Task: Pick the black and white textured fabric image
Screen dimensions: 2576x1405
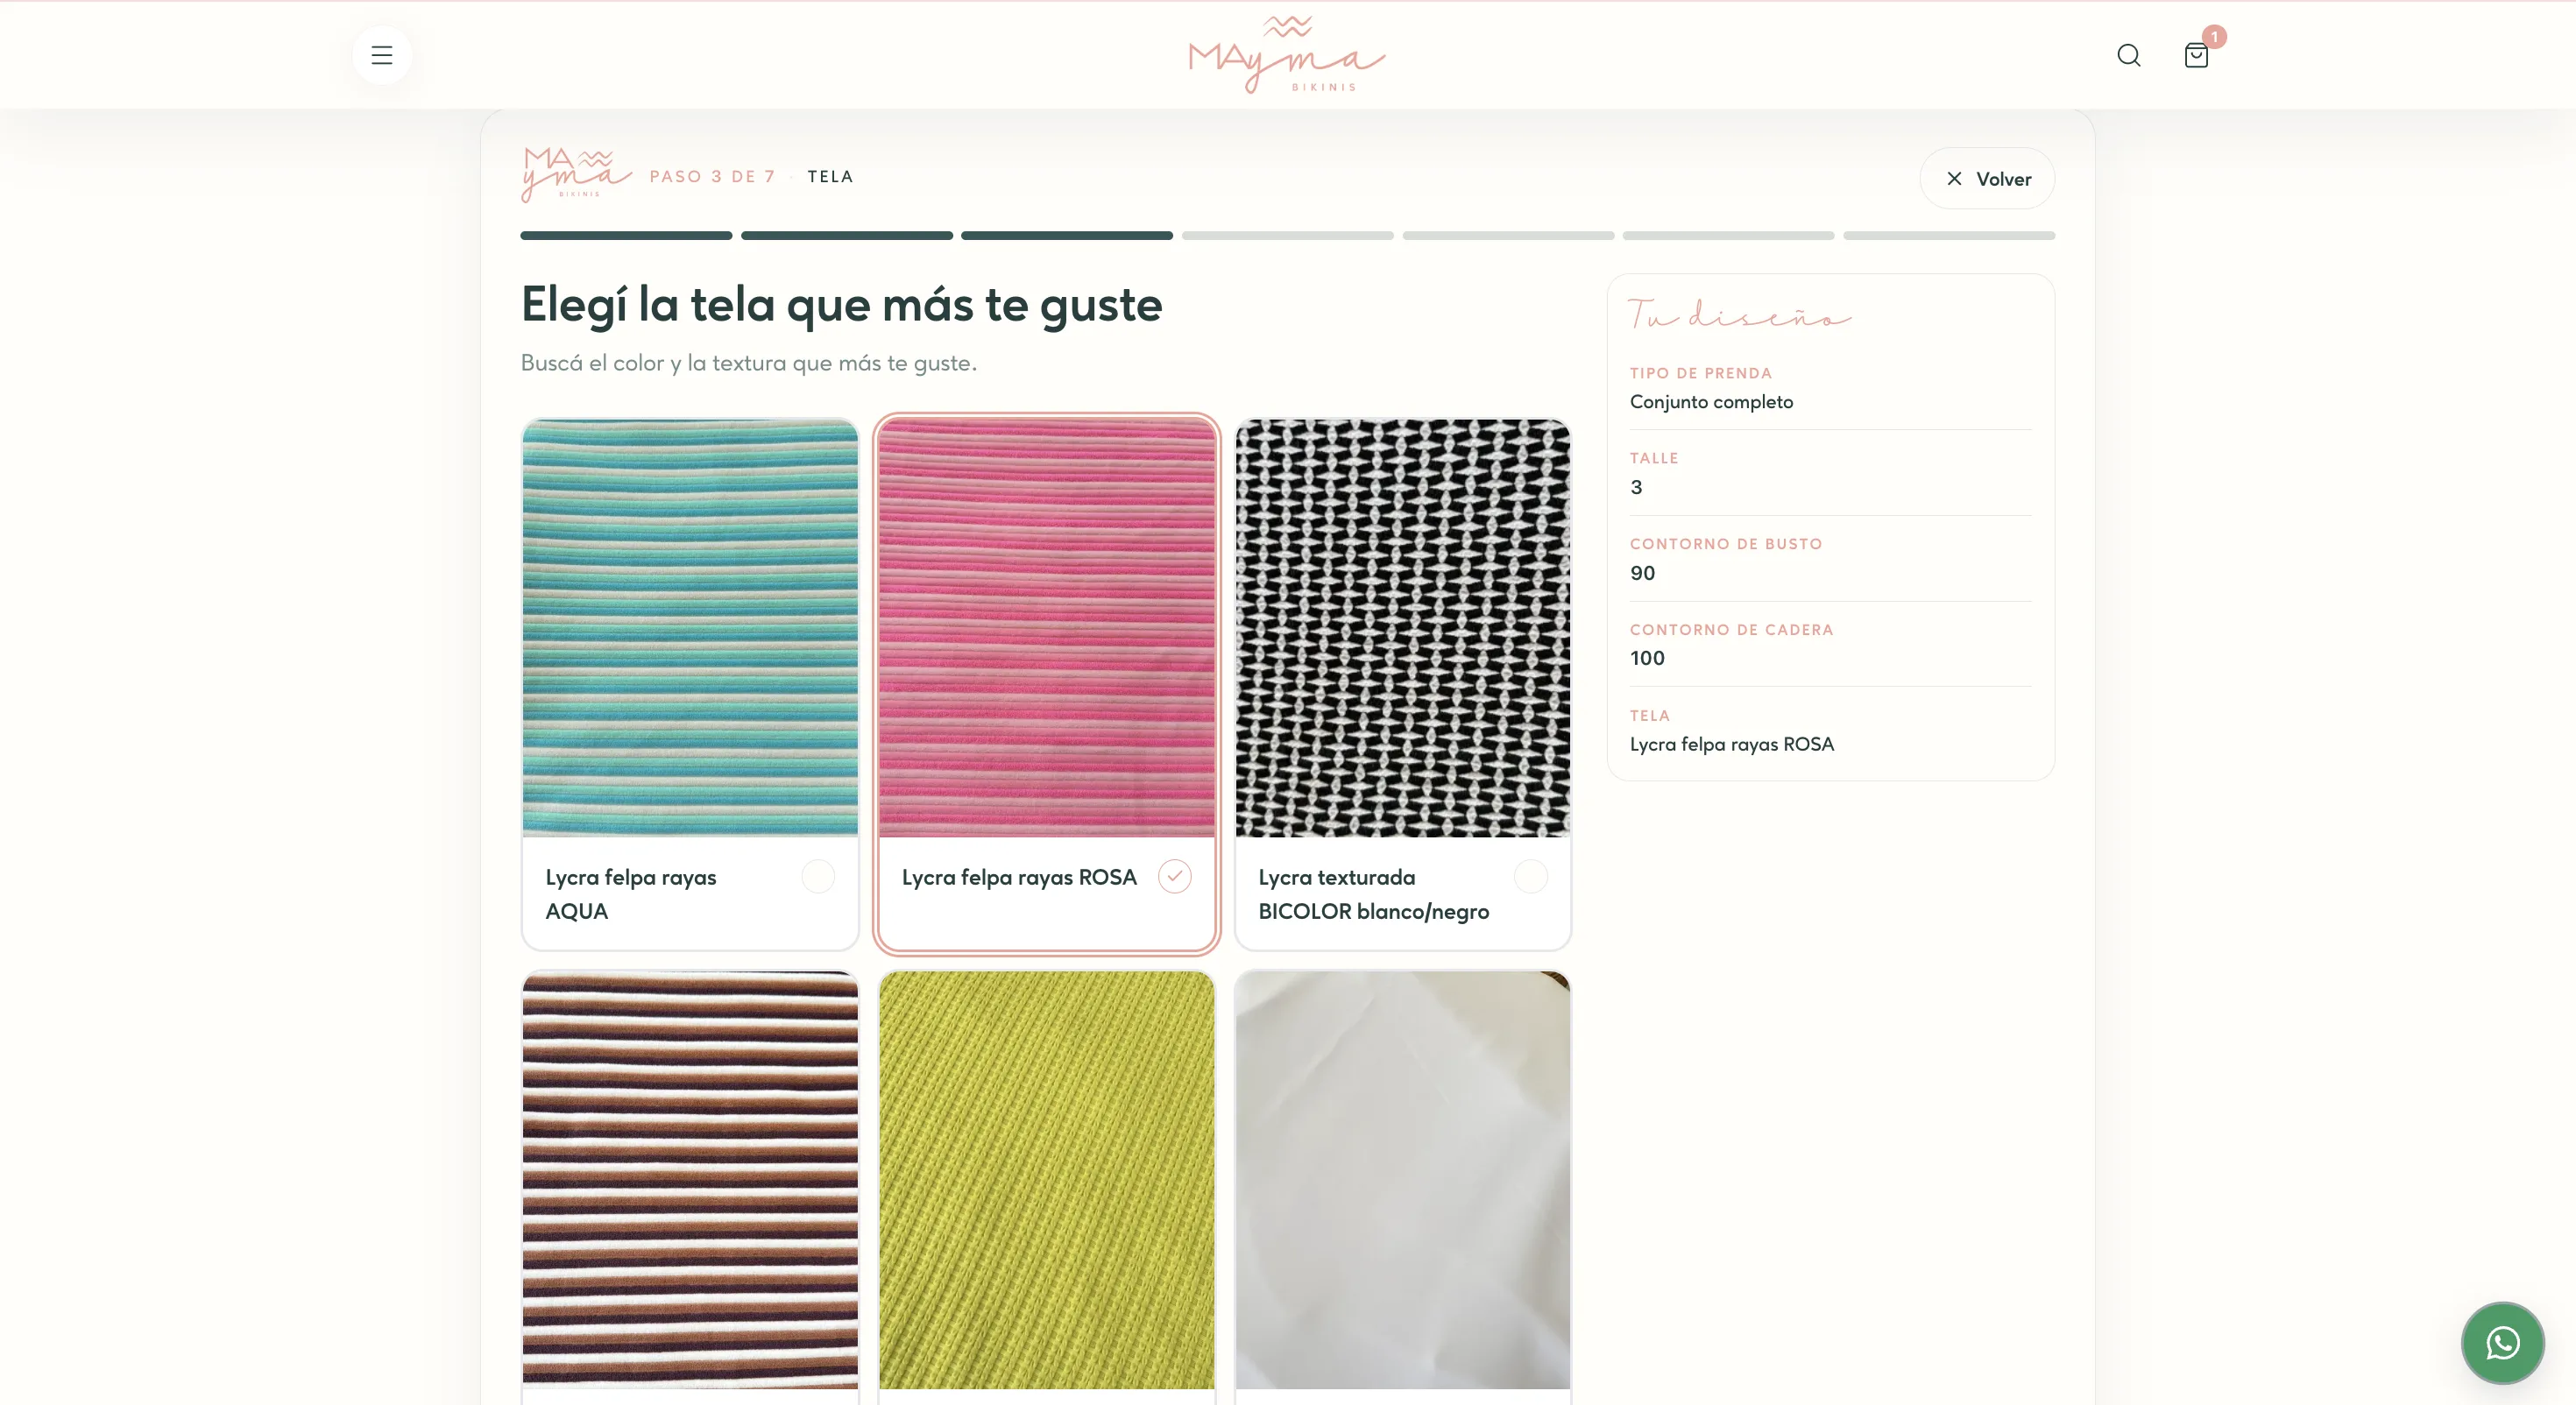Action: (x=1403, y=628)
